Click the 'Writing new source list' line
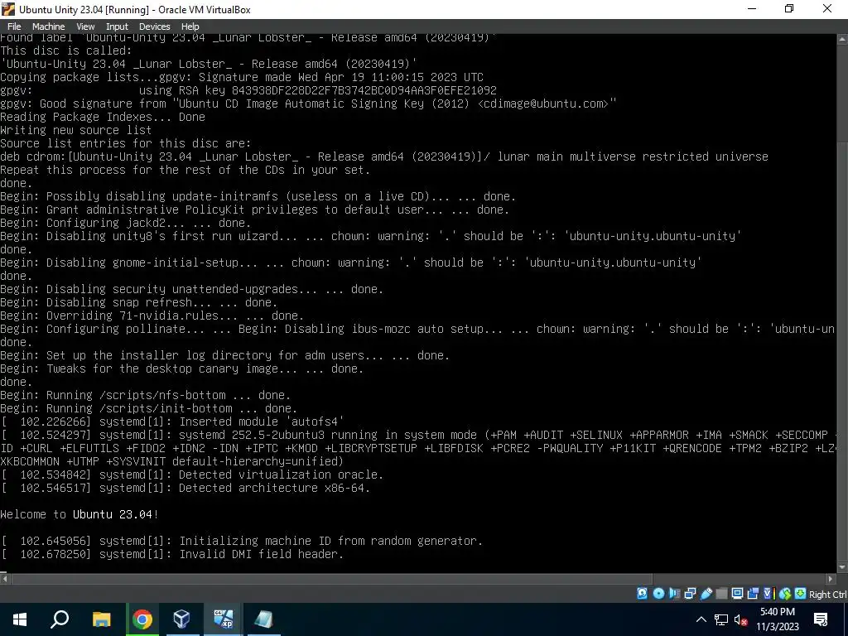Image resolution: width=848 pixels, height=636 pixels. (x=75, y=130)
